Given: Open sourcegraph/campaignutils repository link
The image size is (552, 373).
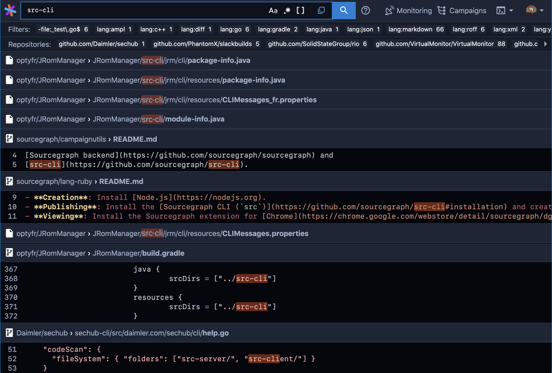Looking at the screenshot, I should coord(61,139).
